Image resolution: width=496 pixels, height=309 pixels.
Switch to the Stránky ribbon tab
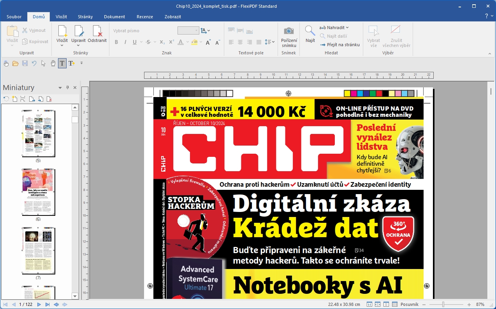(x=85, y=17)
